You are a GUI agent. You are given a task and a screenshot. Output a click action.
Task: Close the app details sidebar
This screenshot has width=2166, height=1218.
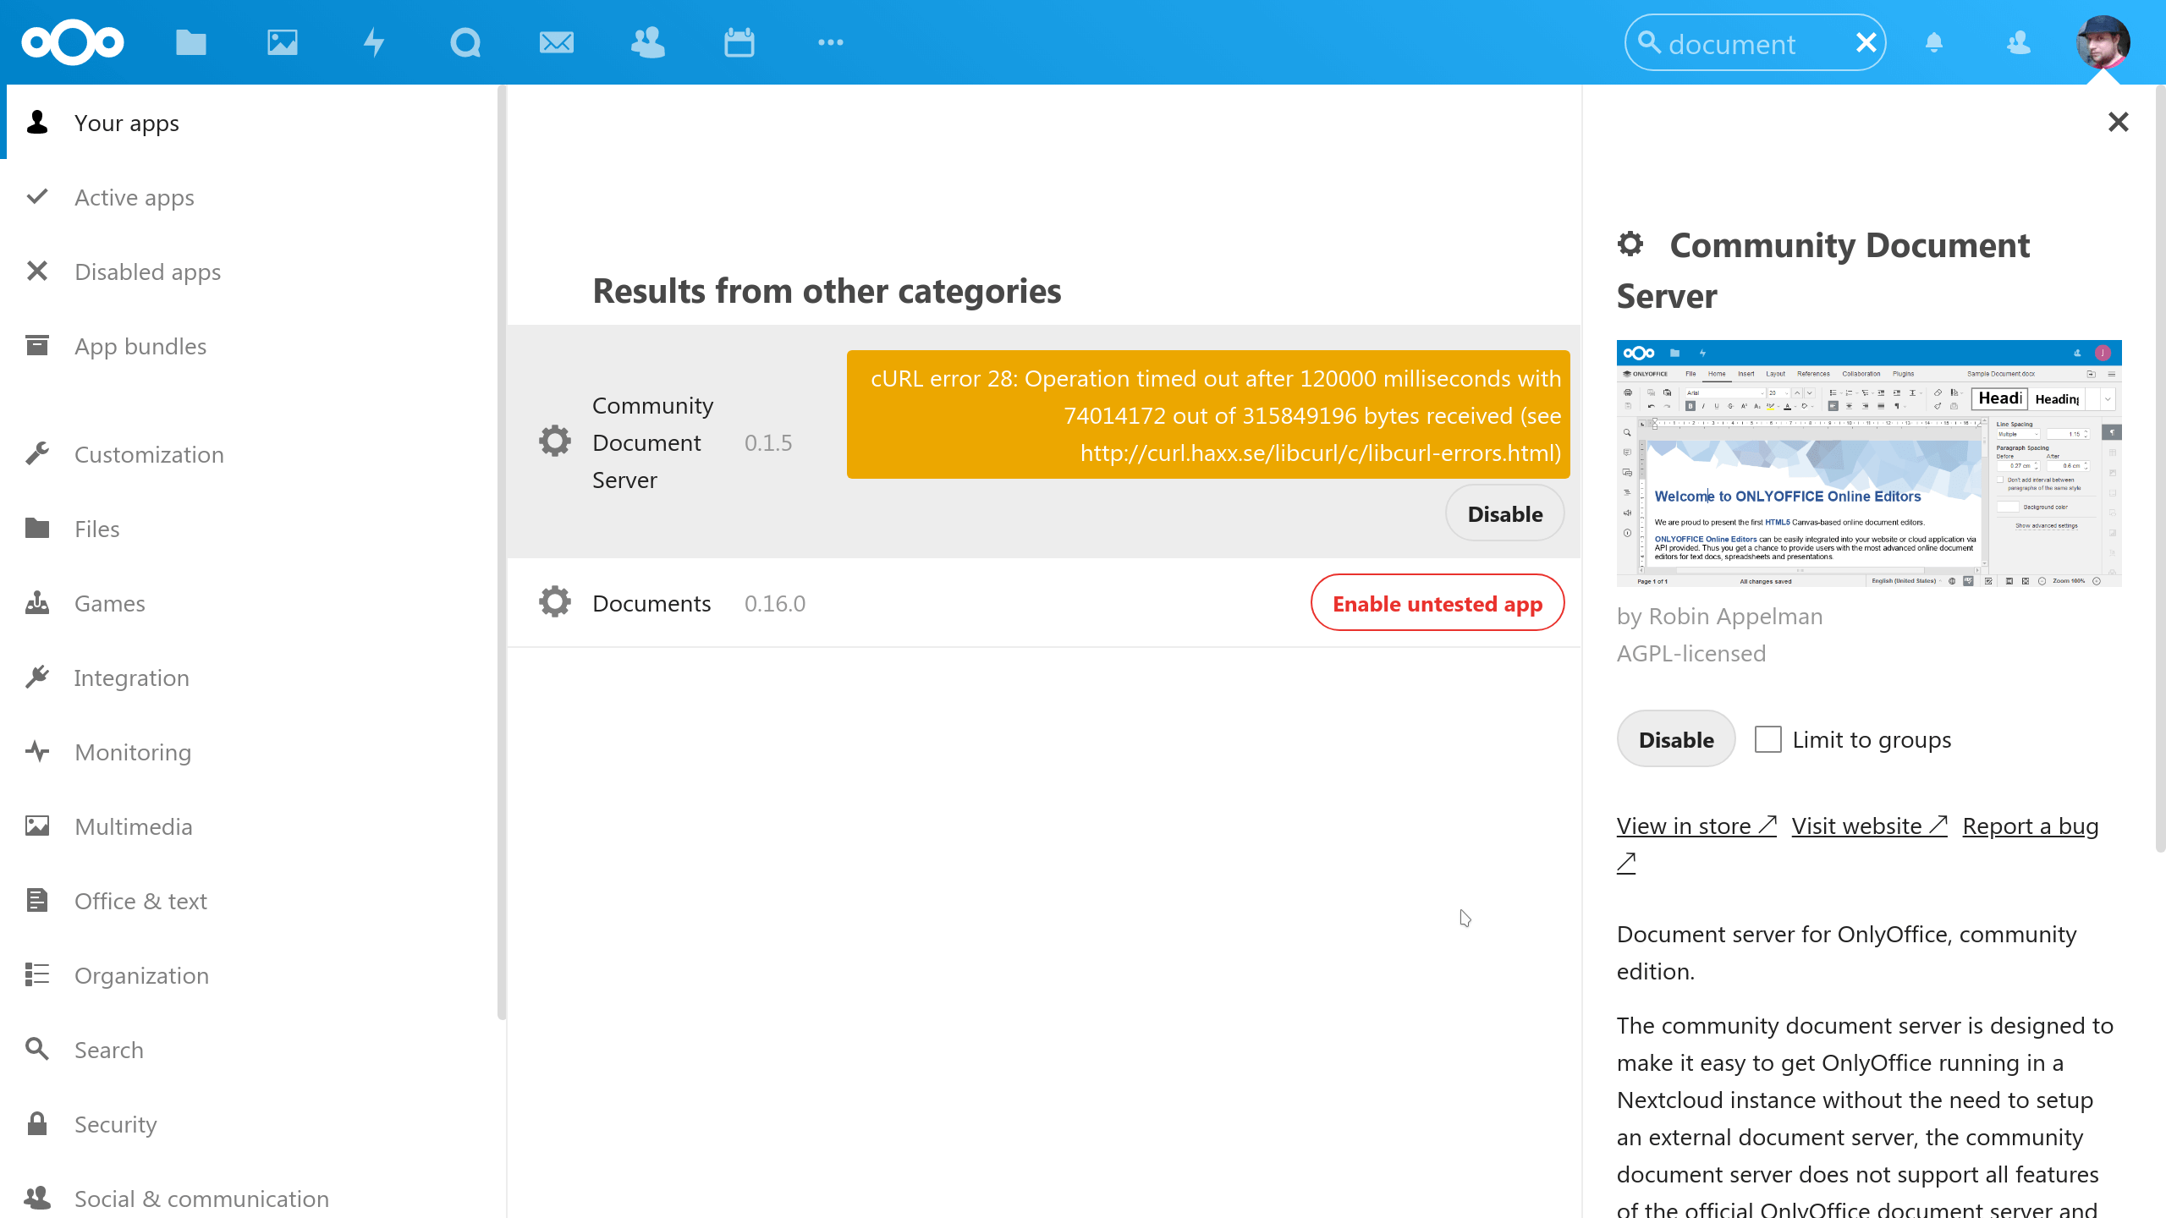point(2119,123)
